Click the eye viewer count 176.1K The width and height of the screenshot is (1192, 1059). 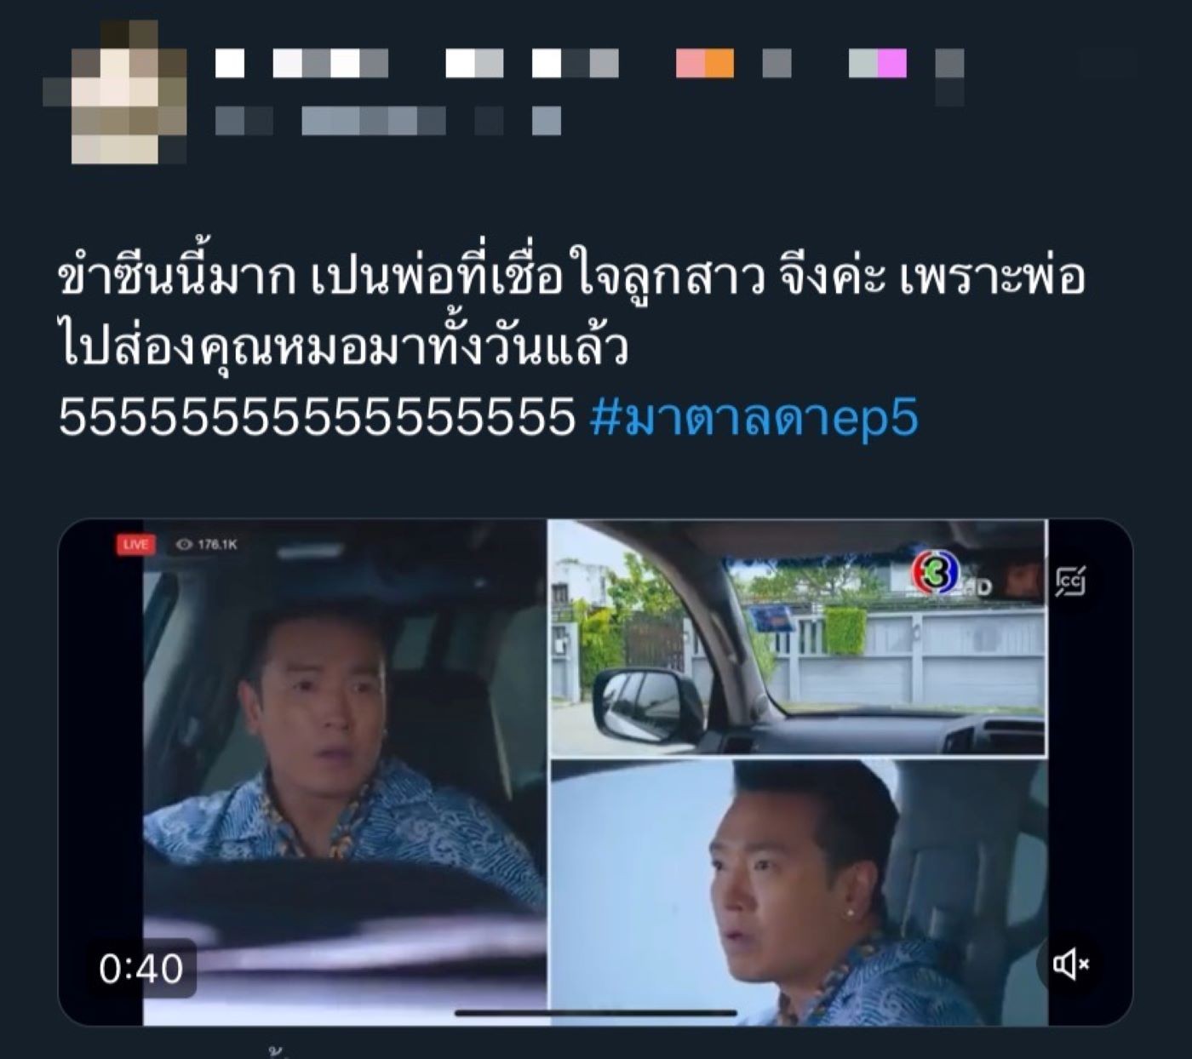207,545
